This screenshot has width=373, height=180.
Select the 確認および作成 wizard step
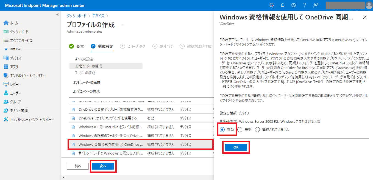pos(196,46)
